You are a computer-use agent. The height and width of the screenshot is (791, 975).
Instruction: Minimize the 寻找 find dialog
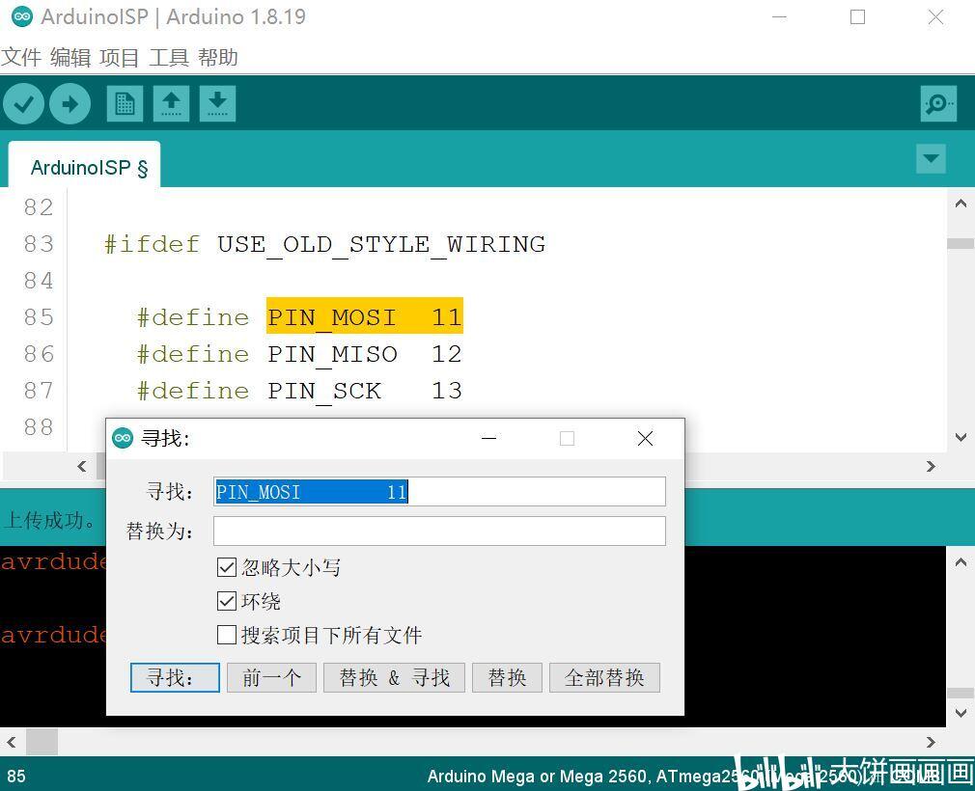pos(489,439)
